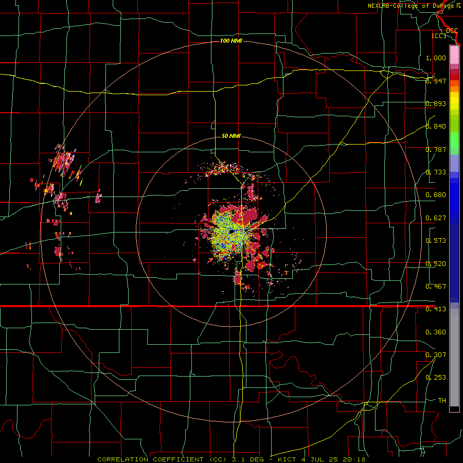Click the 0.360 color scale value
The width and height of the screenshot is (463, 463).
tap(436, 332)
